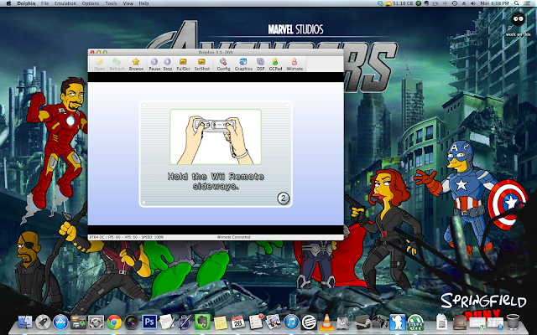This screenshot has height=335, width=537.
Task: Open the Dolphin application menu
Action: pos(26,3)
